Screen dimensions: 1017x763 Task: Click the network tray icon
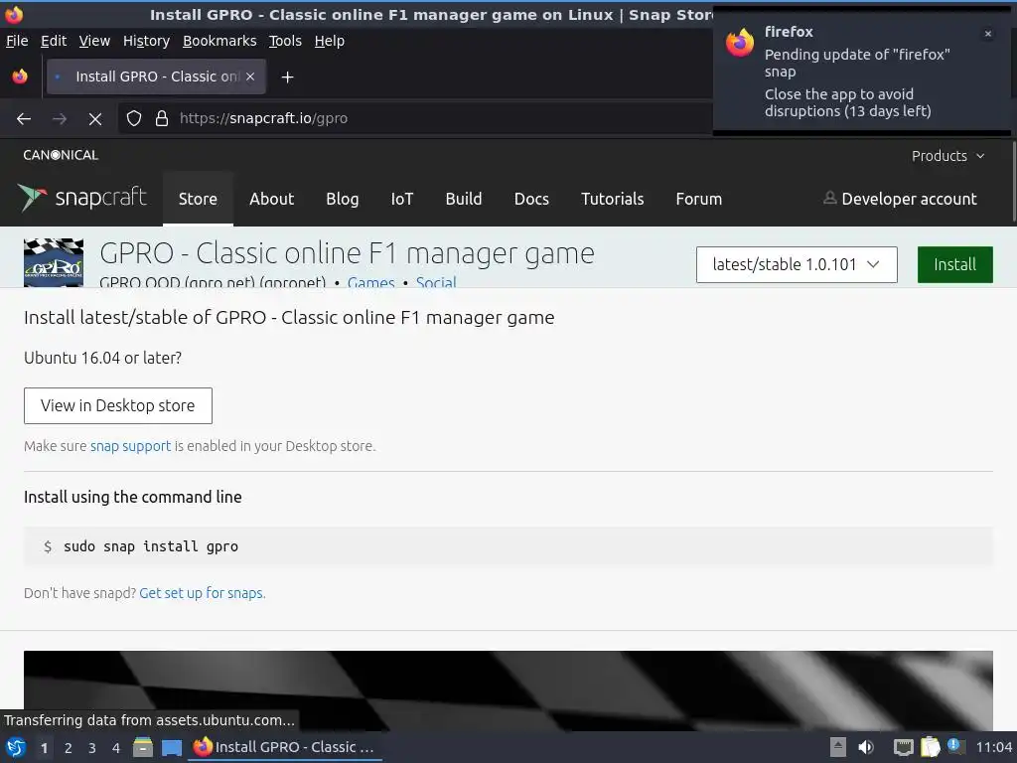click(903, 747)
